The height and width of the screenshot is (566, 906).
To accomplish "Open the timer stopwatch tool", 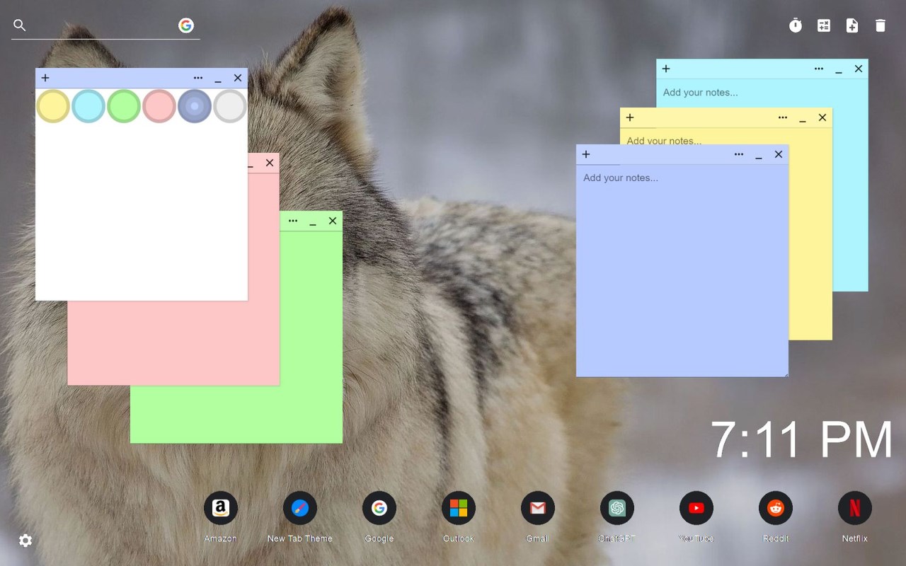I will coord(796,25).
